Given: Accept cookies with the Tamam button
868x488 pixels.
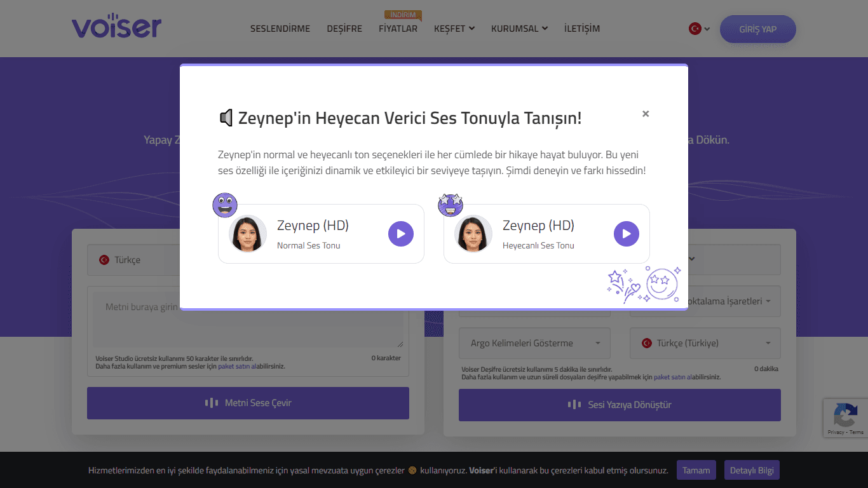Looking at the screenshot, I should (696, 470).
